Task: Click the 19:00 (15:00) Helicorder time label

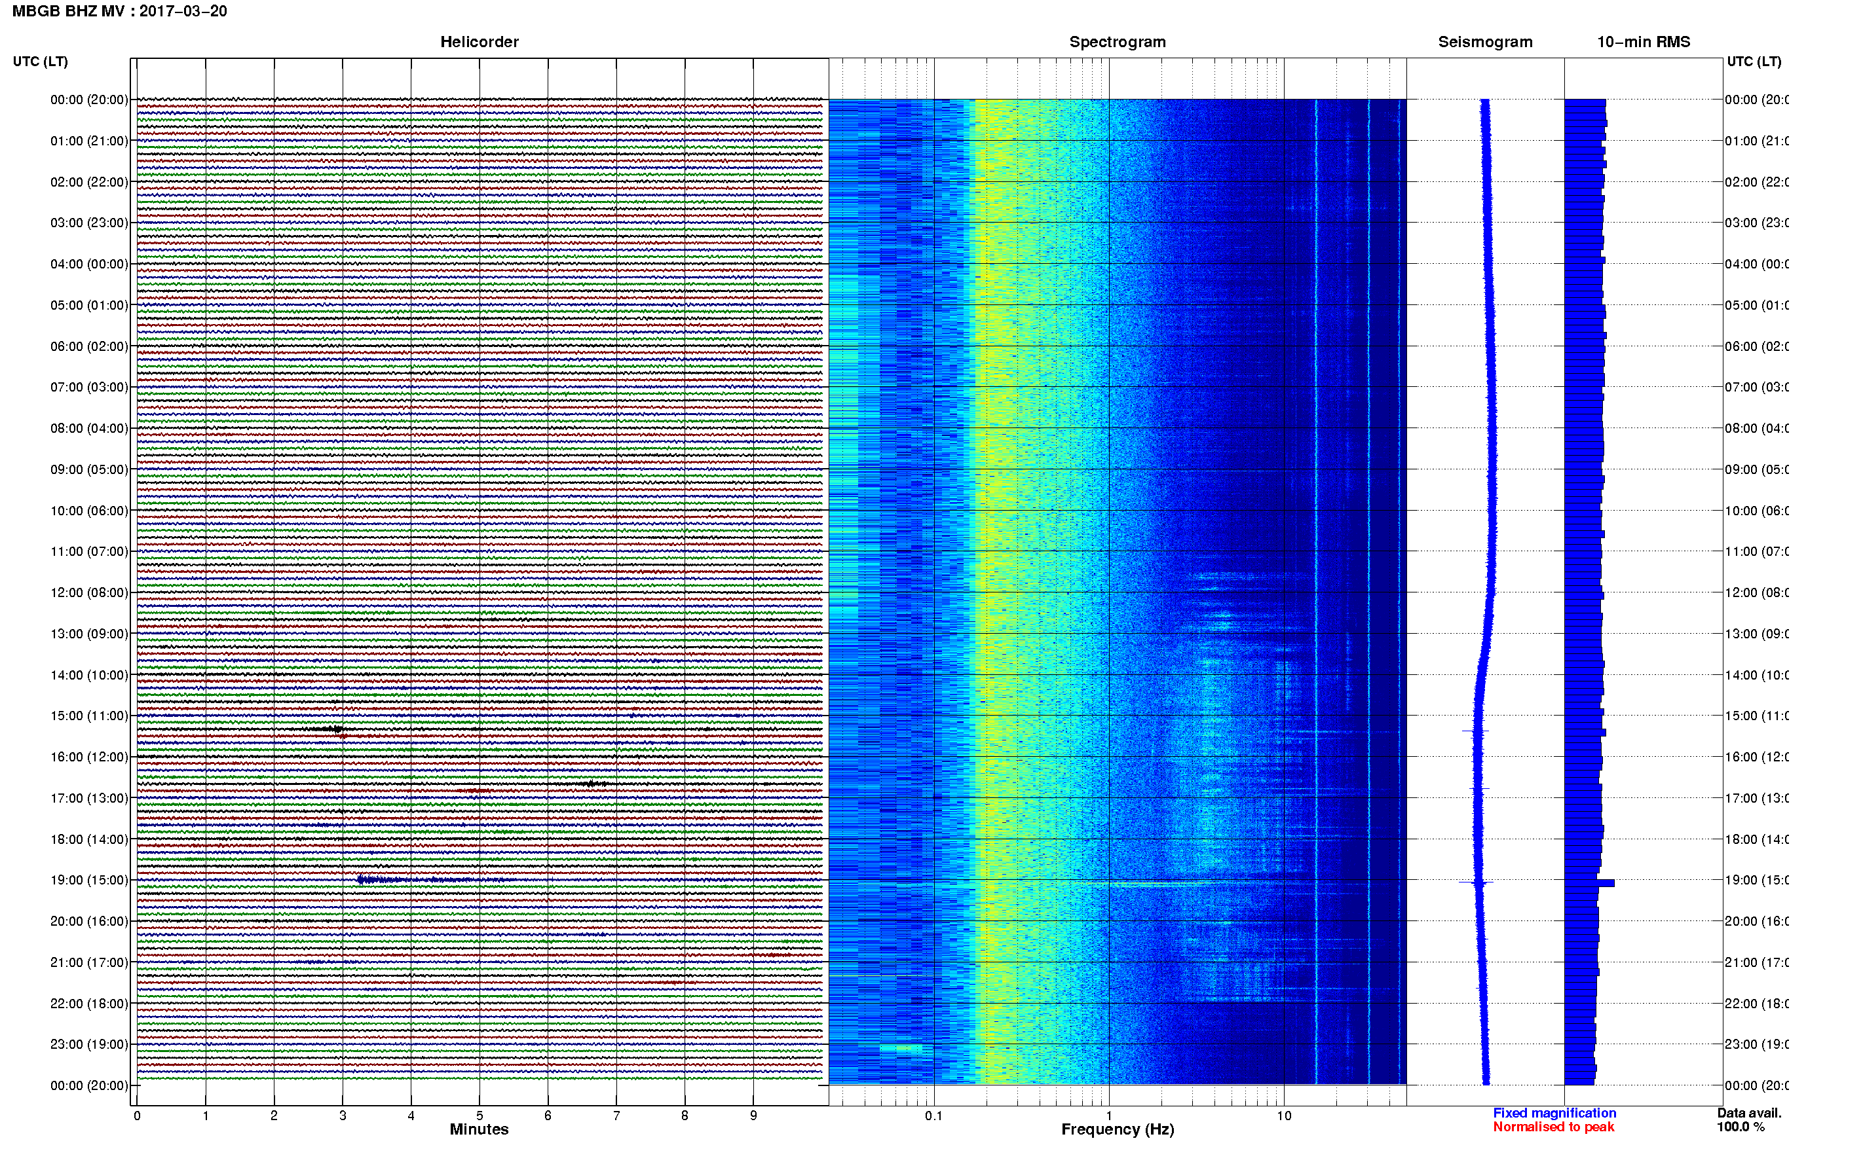Action: [89, 881]
